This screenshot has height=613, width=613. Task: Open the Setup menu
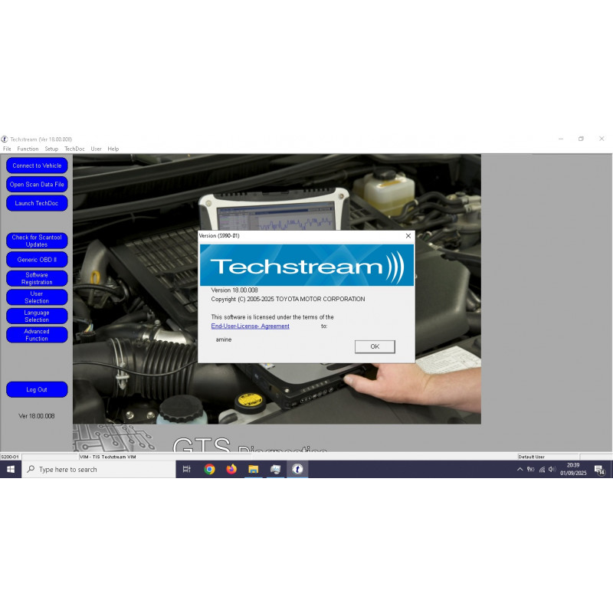(x=51, y=149)
